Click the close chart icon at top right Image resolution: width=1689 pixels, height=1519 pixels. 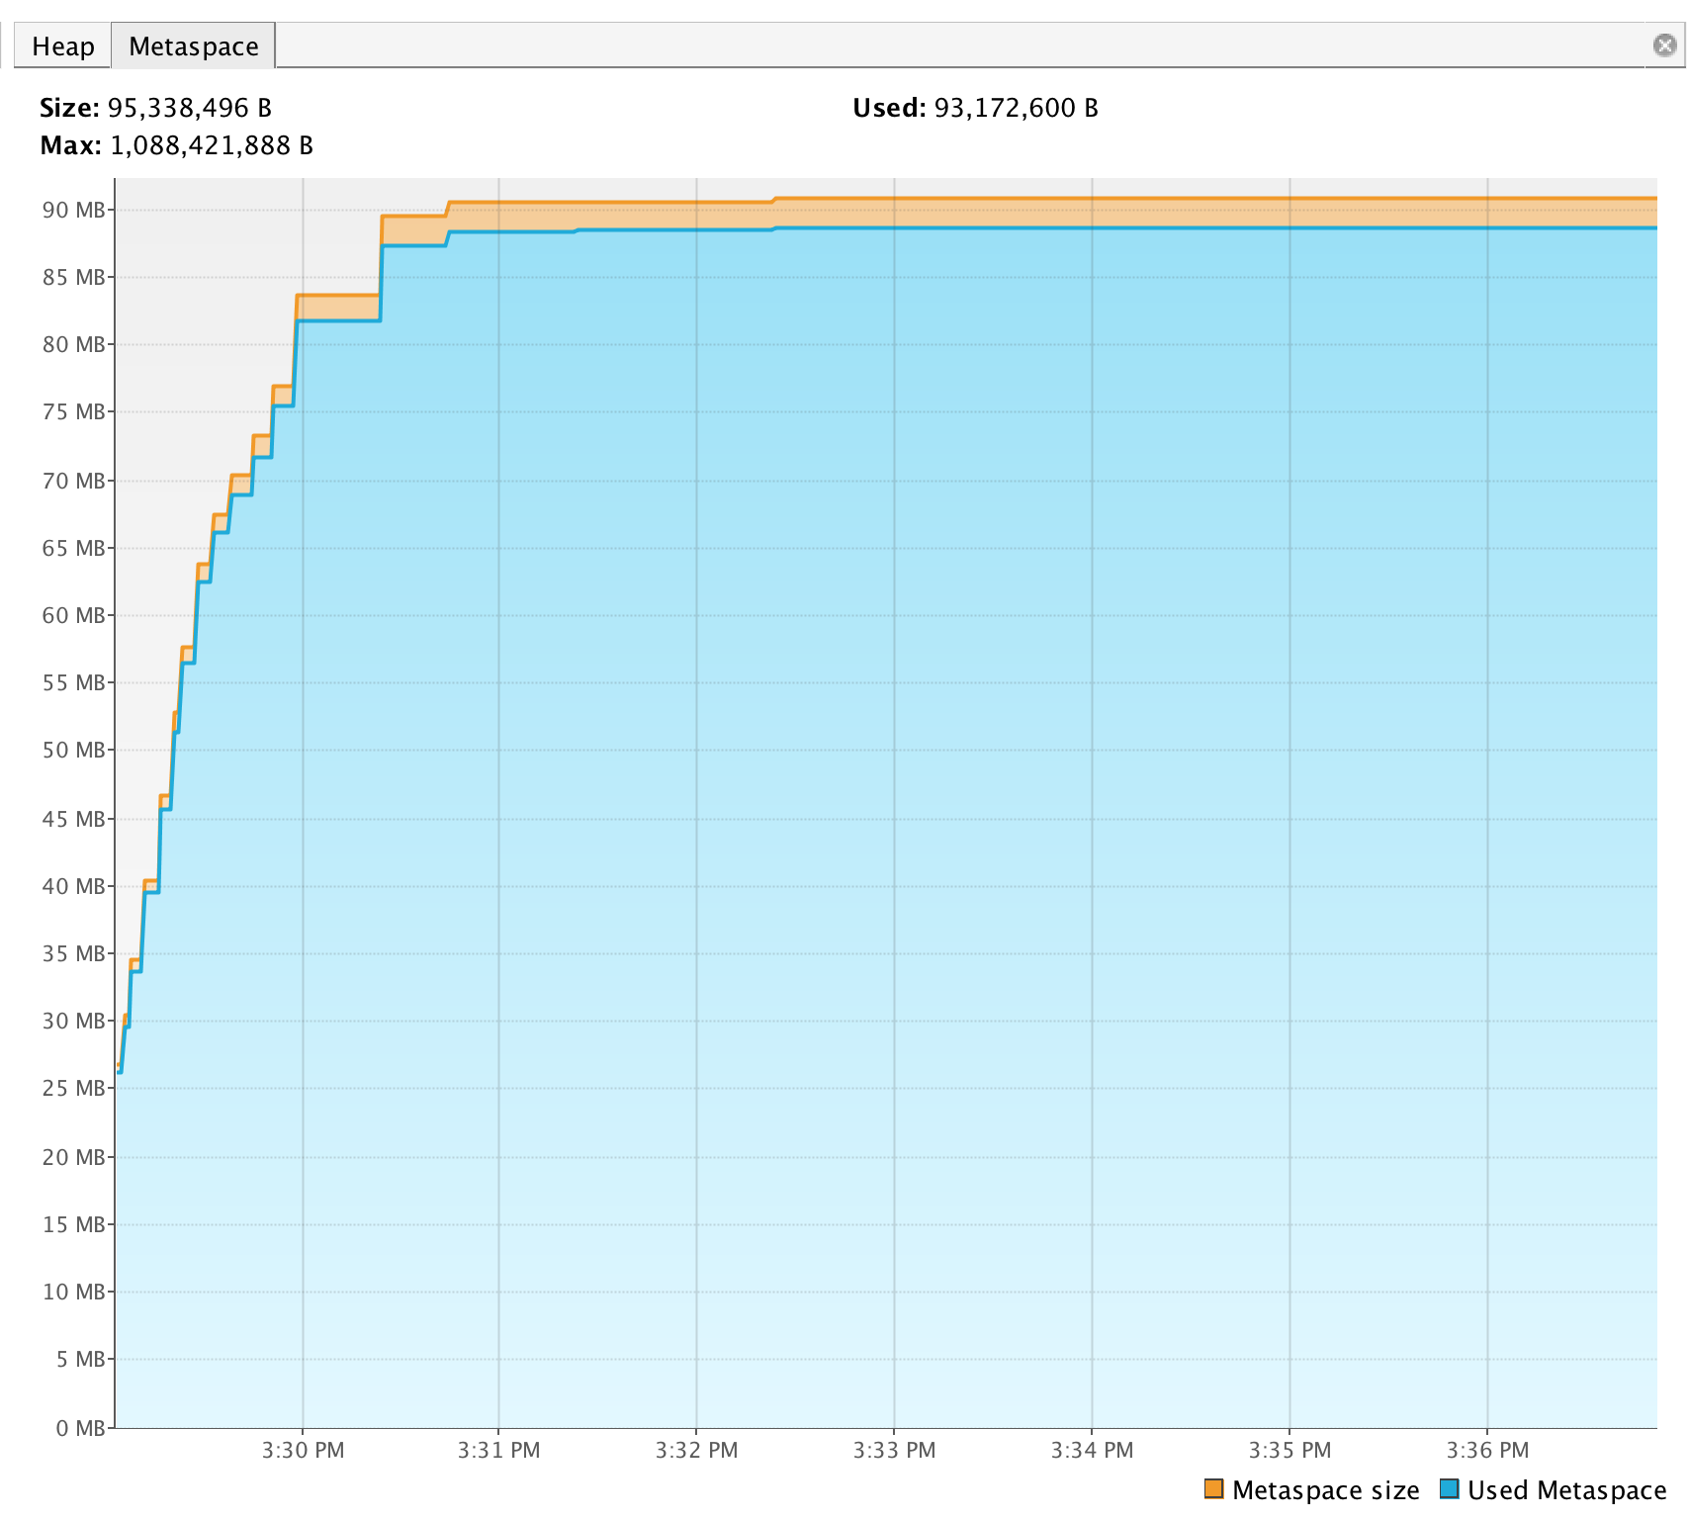tap(1665, 45)
